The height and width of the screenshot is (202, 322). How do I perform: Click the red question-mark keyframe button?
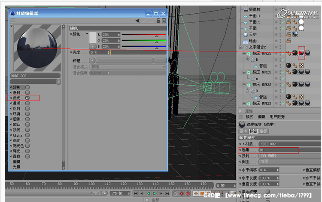point(188,193)
